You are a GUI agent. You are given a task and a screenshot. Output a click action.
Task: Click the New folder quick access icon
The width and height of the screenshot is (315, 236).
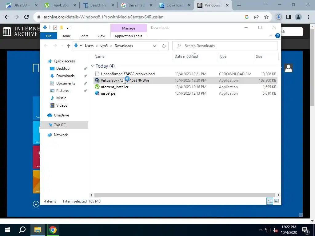coord(62,28)
